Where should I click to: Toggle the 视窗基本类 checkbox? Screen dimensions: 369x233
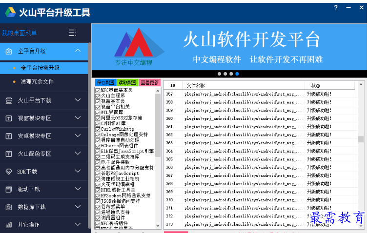98,101
